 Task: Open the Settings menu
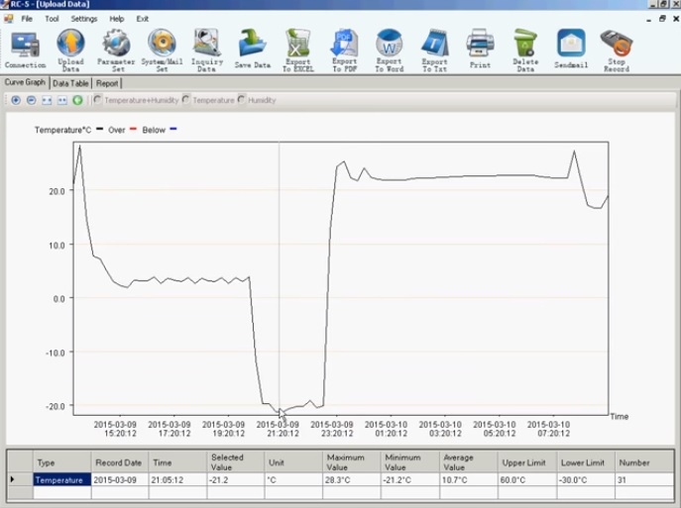click(x=84, y=19)
